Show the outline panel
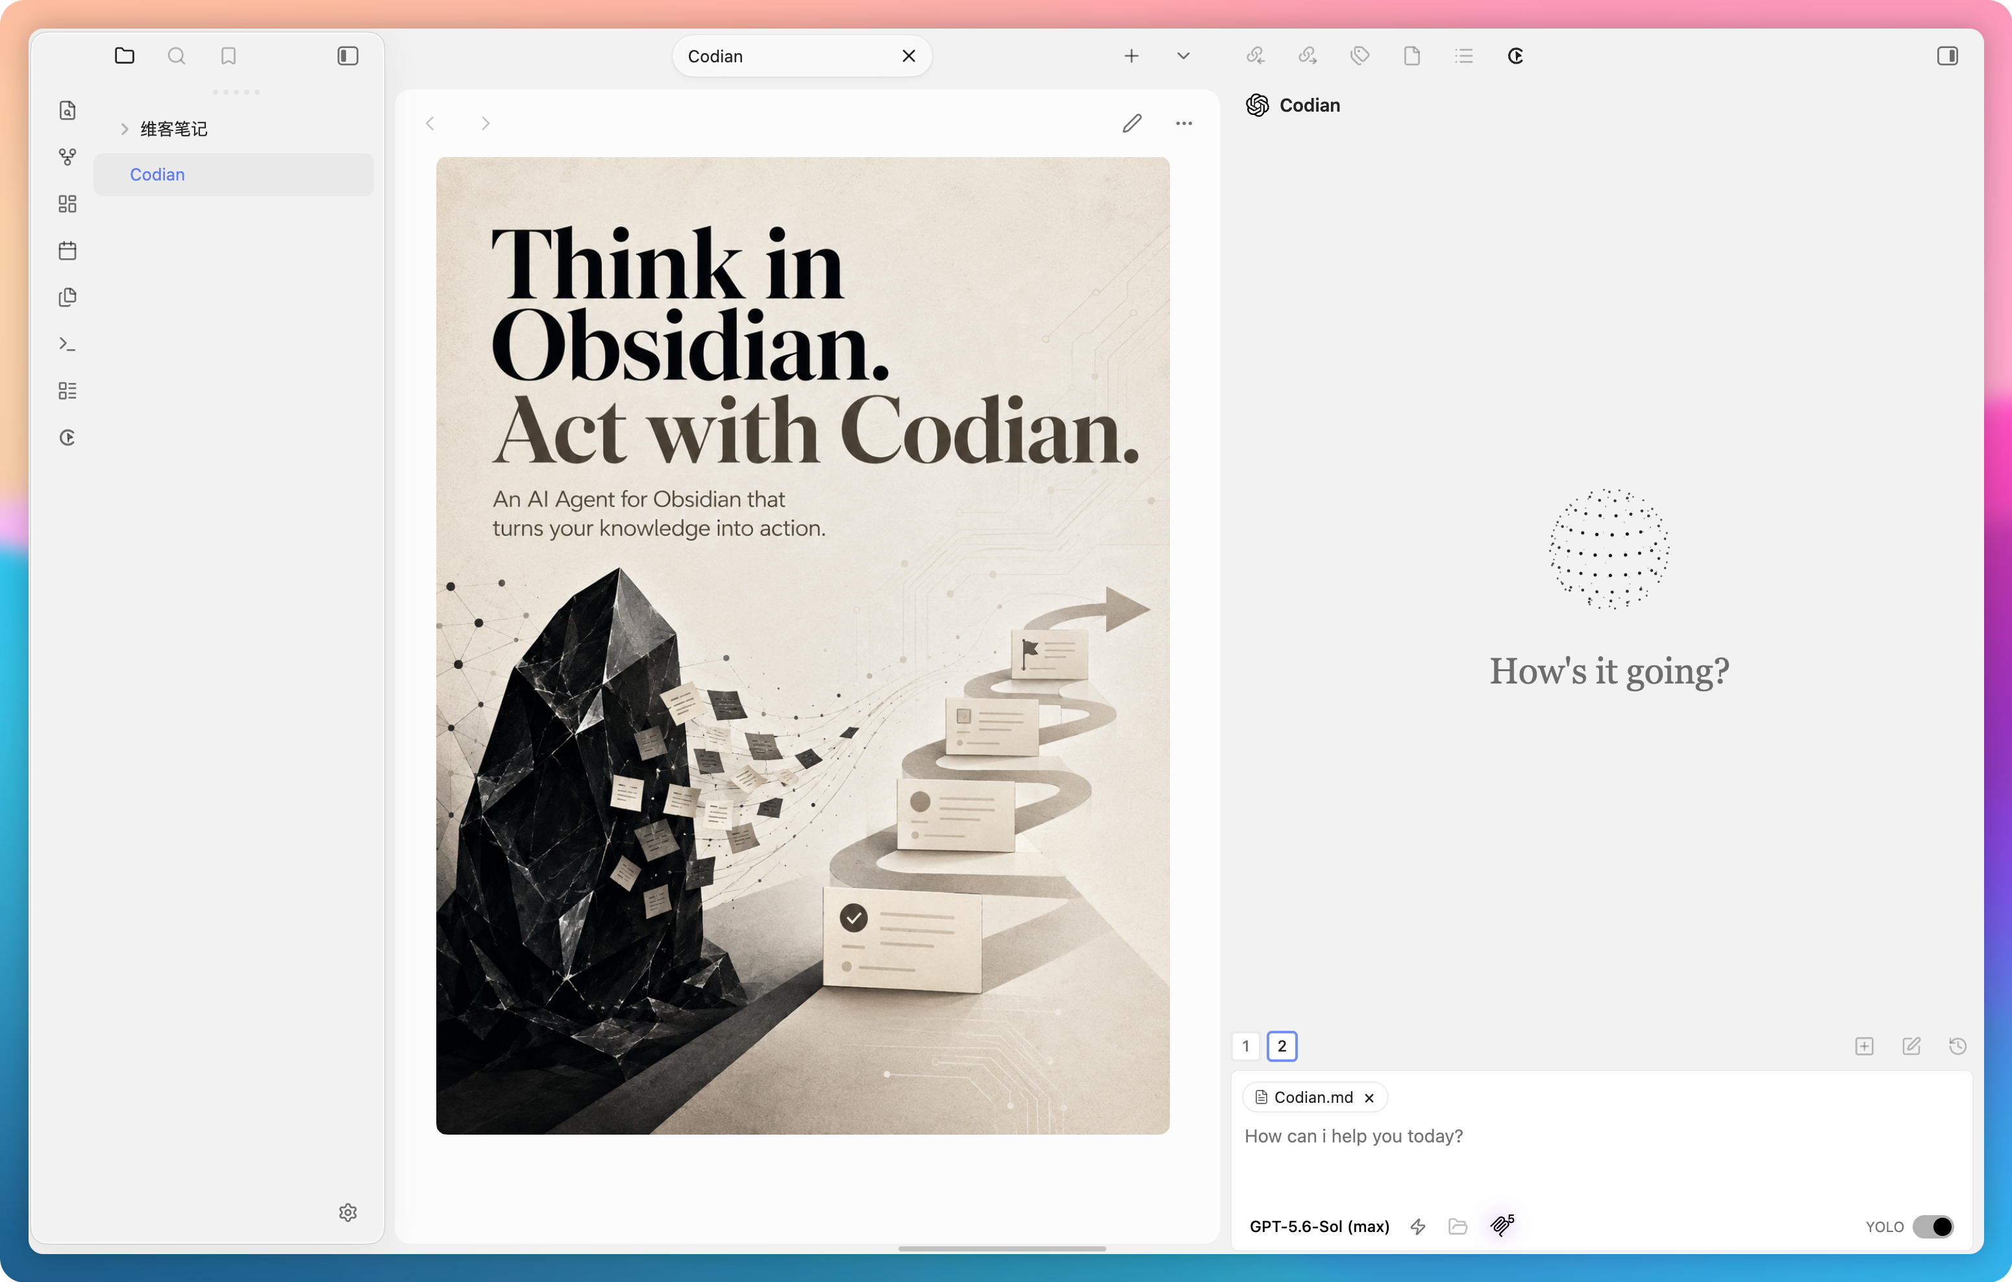Screen dimensions: 2012x1282 tap(1464, 56)
